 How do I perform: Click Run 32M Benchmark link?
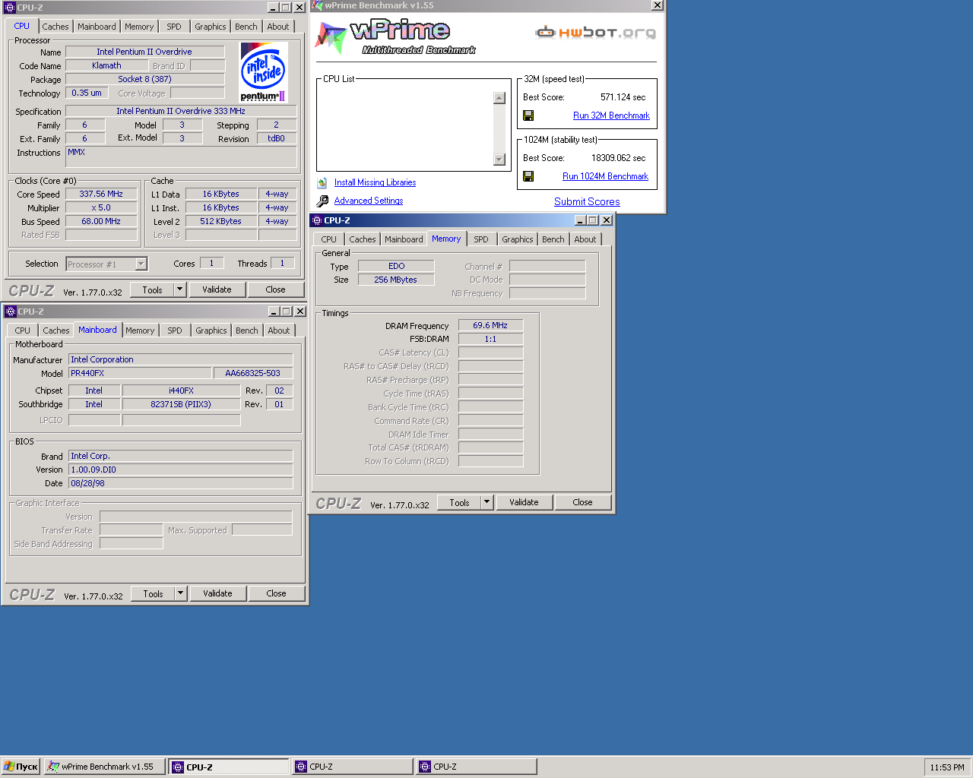click(611, 115)
